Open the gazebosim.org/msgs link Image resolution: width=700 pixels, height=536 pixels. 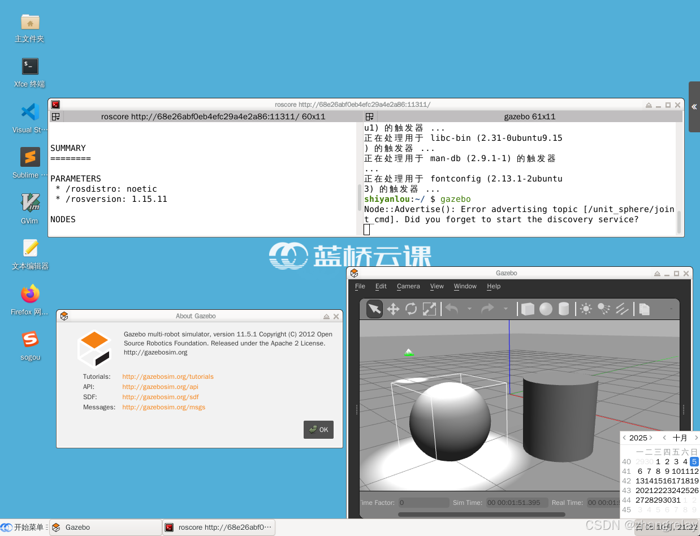tap(164, 407)
